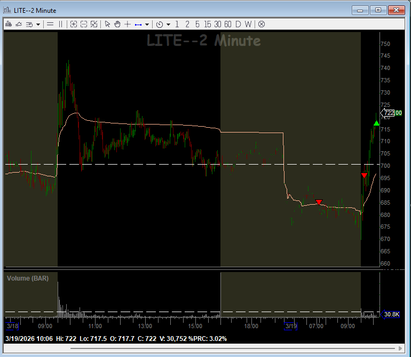411x357 pixels.
Task: Switch to 2 minute timeframe
Action: pos(187,25)
